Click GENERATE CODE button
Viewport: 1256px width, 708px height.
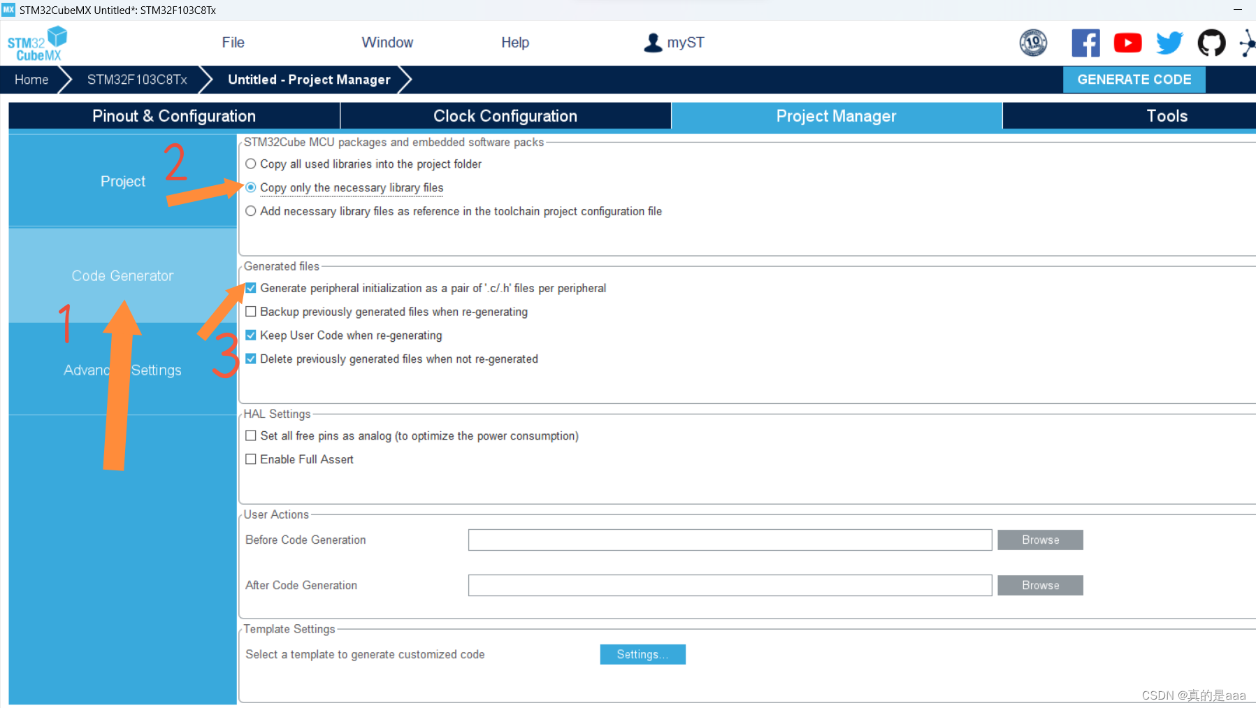click(1134, 80)
